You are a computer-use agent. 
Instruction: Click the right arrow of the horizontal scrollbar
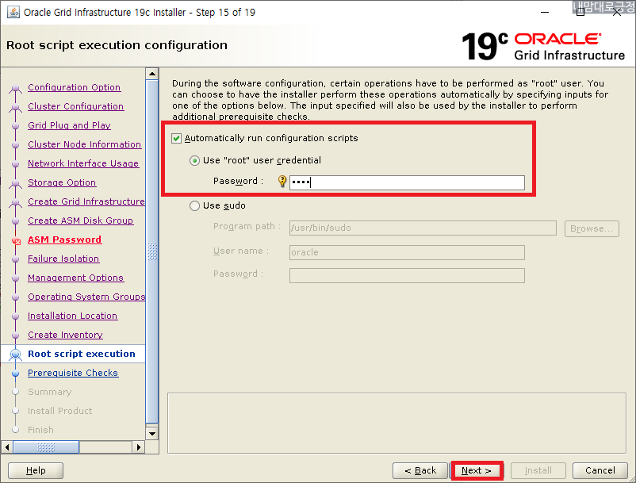(139, 447)
